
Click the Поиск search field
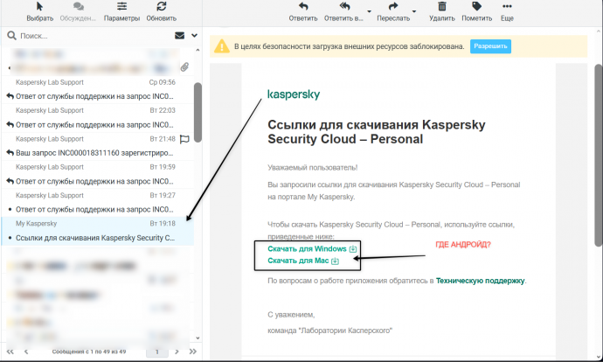pyautogui.click(x=87, y=36)
